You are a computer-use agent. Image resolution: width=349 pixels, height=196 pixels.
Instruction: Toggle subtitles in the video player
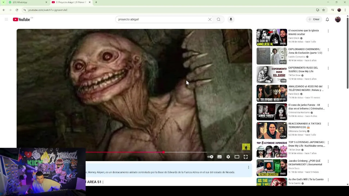coord(219,157)
